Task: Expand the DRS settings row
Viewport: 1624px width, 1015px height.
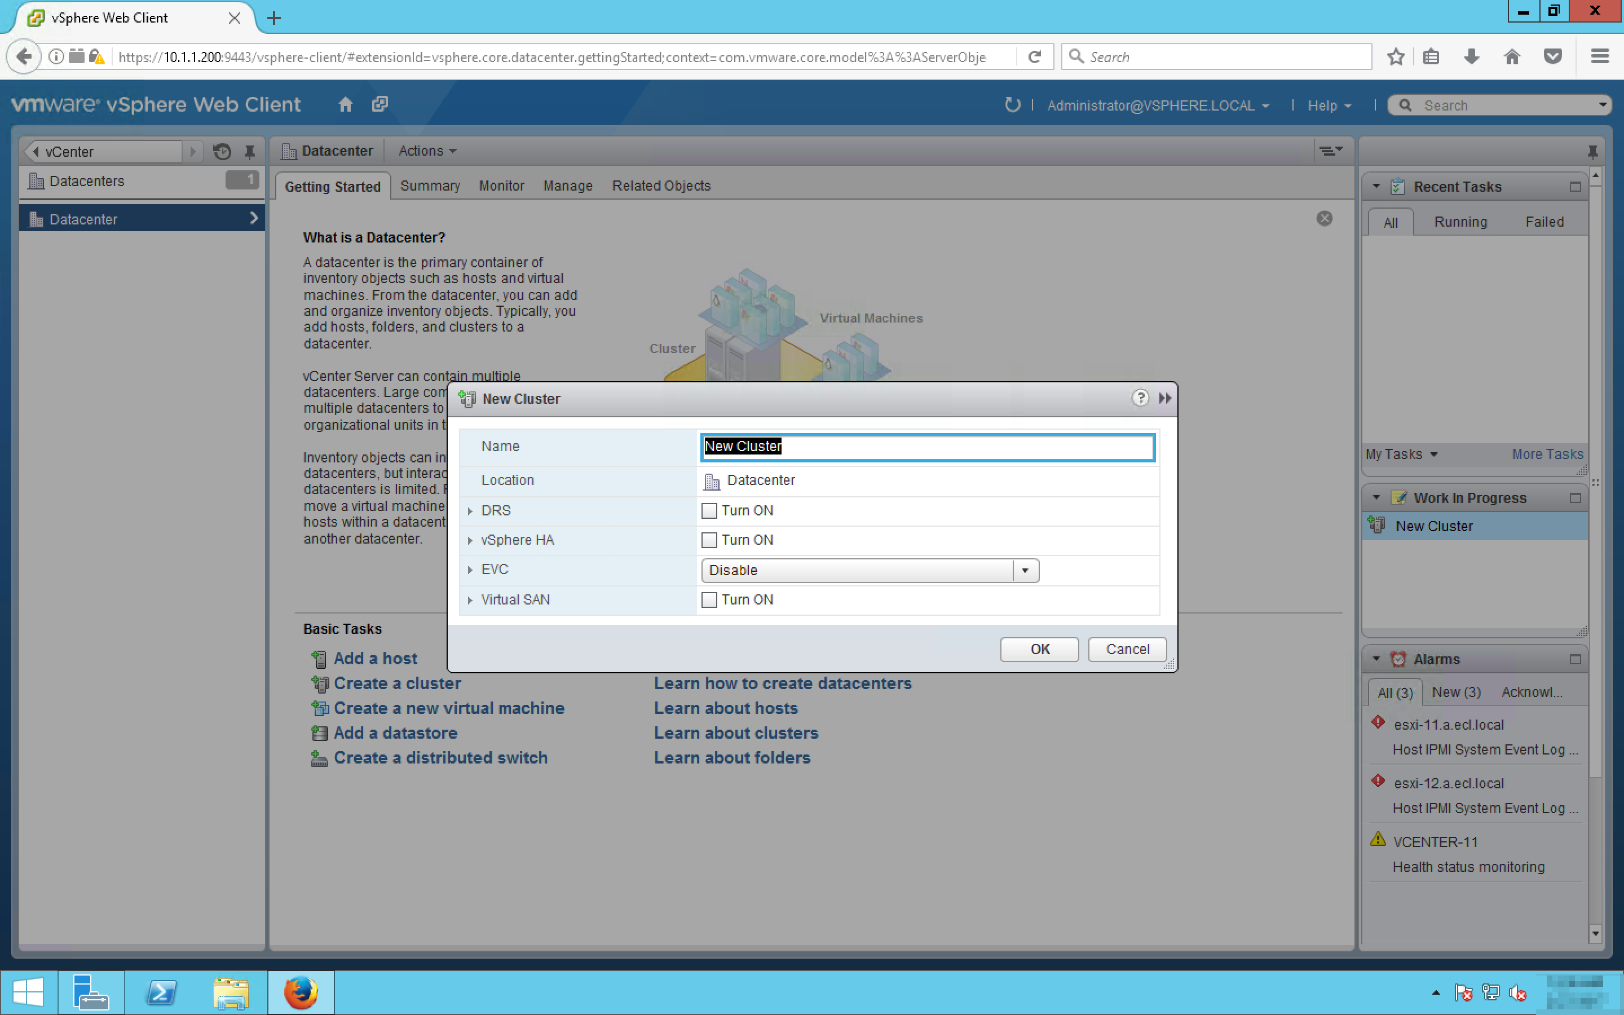Action: [x=470, y=511]
